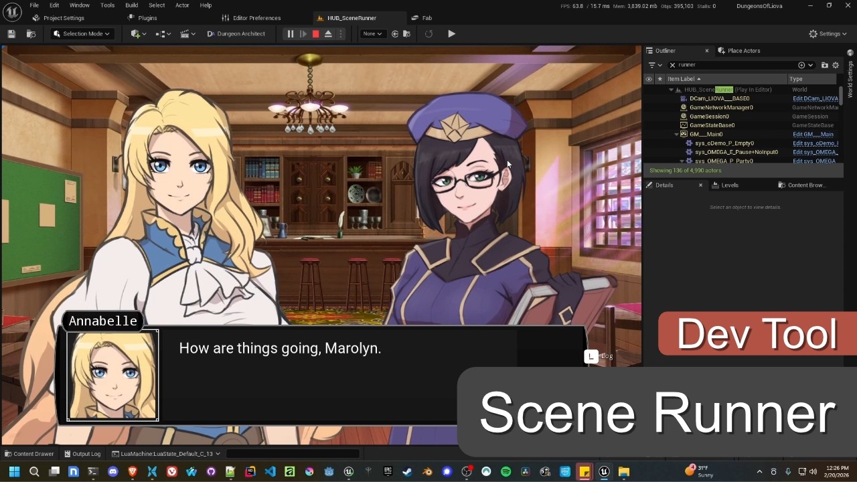Collapse the GM___Main0 tree node
The image size is (857, 482).
[x=676, y=135]
